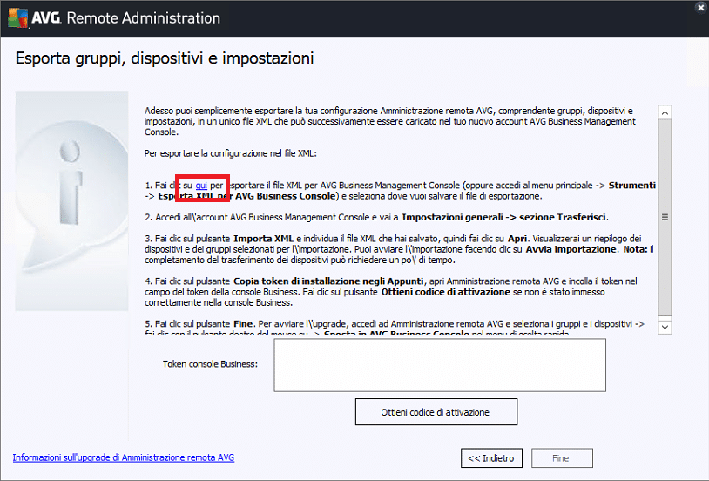The width and height of the screenshot is (709, 481).
Task: Click 'Ottieni codice di attivazione' button
Action: pyautogui.click(x=436, y=411)
